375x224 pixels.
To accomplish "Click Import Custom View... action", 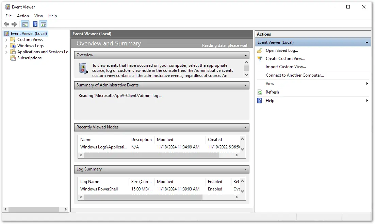I will click(286, 67).
